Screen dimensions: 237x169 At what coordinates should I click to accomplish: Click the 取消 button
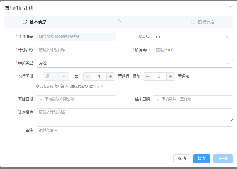click(x=181, y=159)
